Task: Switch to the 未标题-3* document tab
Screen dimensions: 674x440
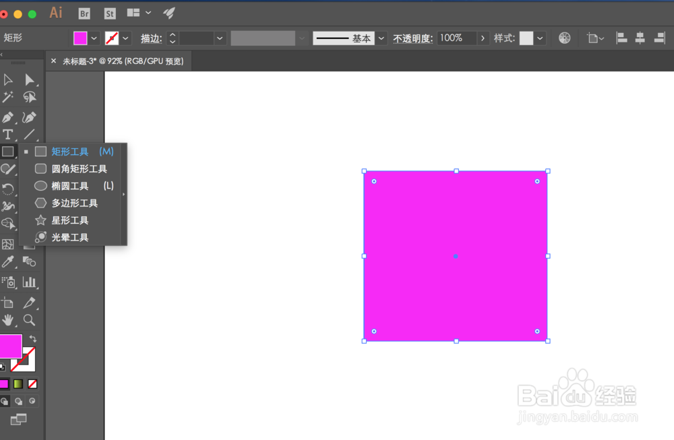Action: click(123, 61)
